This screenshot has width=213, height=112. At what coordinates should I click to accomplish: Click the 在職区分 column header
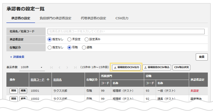[x=92, y=80]
